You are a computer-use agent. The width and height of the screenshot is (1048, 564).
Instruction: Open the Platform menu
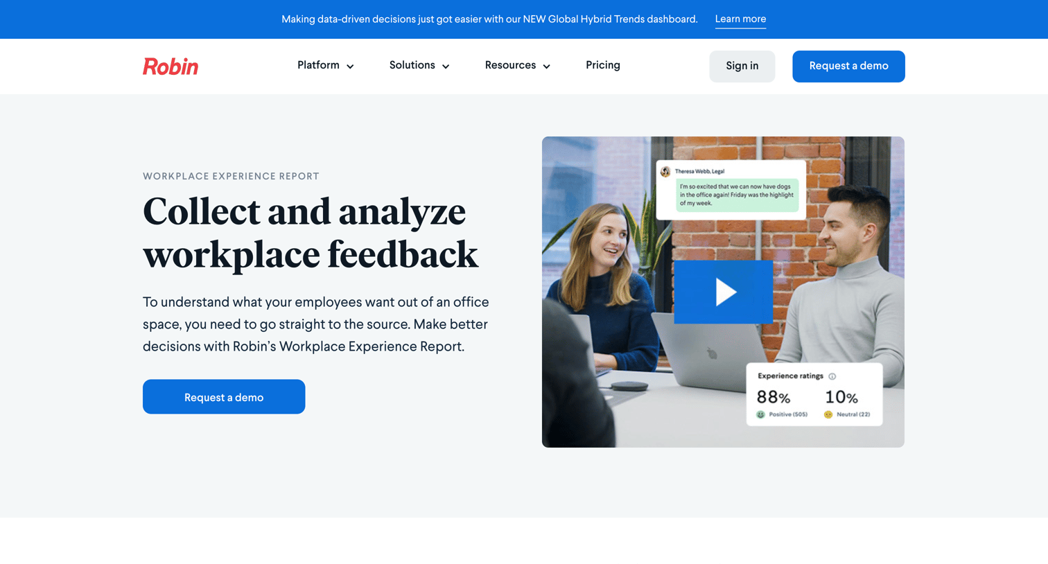(x=326, y=66)
